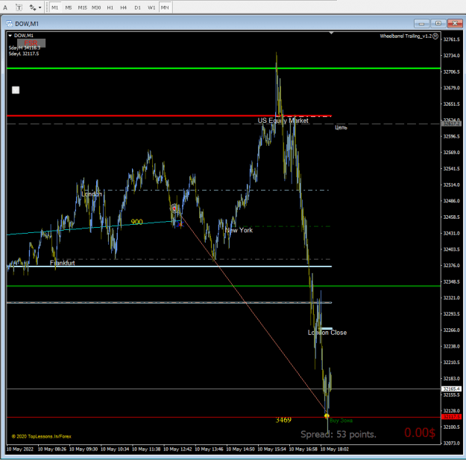The height and width of the screenshot is (460, 466).
Task: Open the arrows tool dropdown arrow
Action: (x=40, y=7)
